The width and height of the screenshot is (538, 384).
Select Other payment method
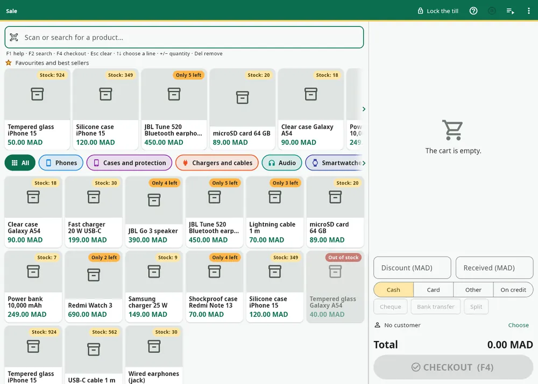pos(473,290)
